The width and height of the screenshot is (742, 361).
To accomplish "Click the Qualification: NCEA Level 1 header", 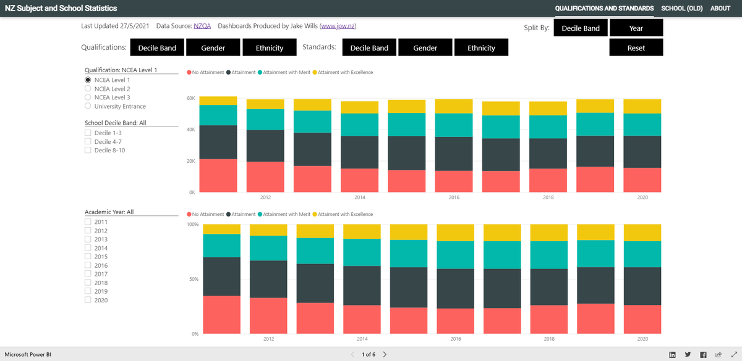I will [121, 70].
